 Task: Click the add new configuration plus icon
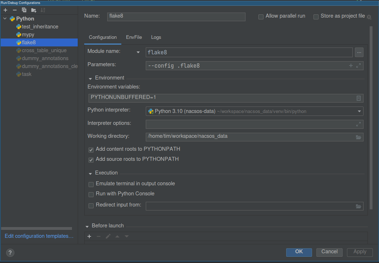click(x=5, y=10)
